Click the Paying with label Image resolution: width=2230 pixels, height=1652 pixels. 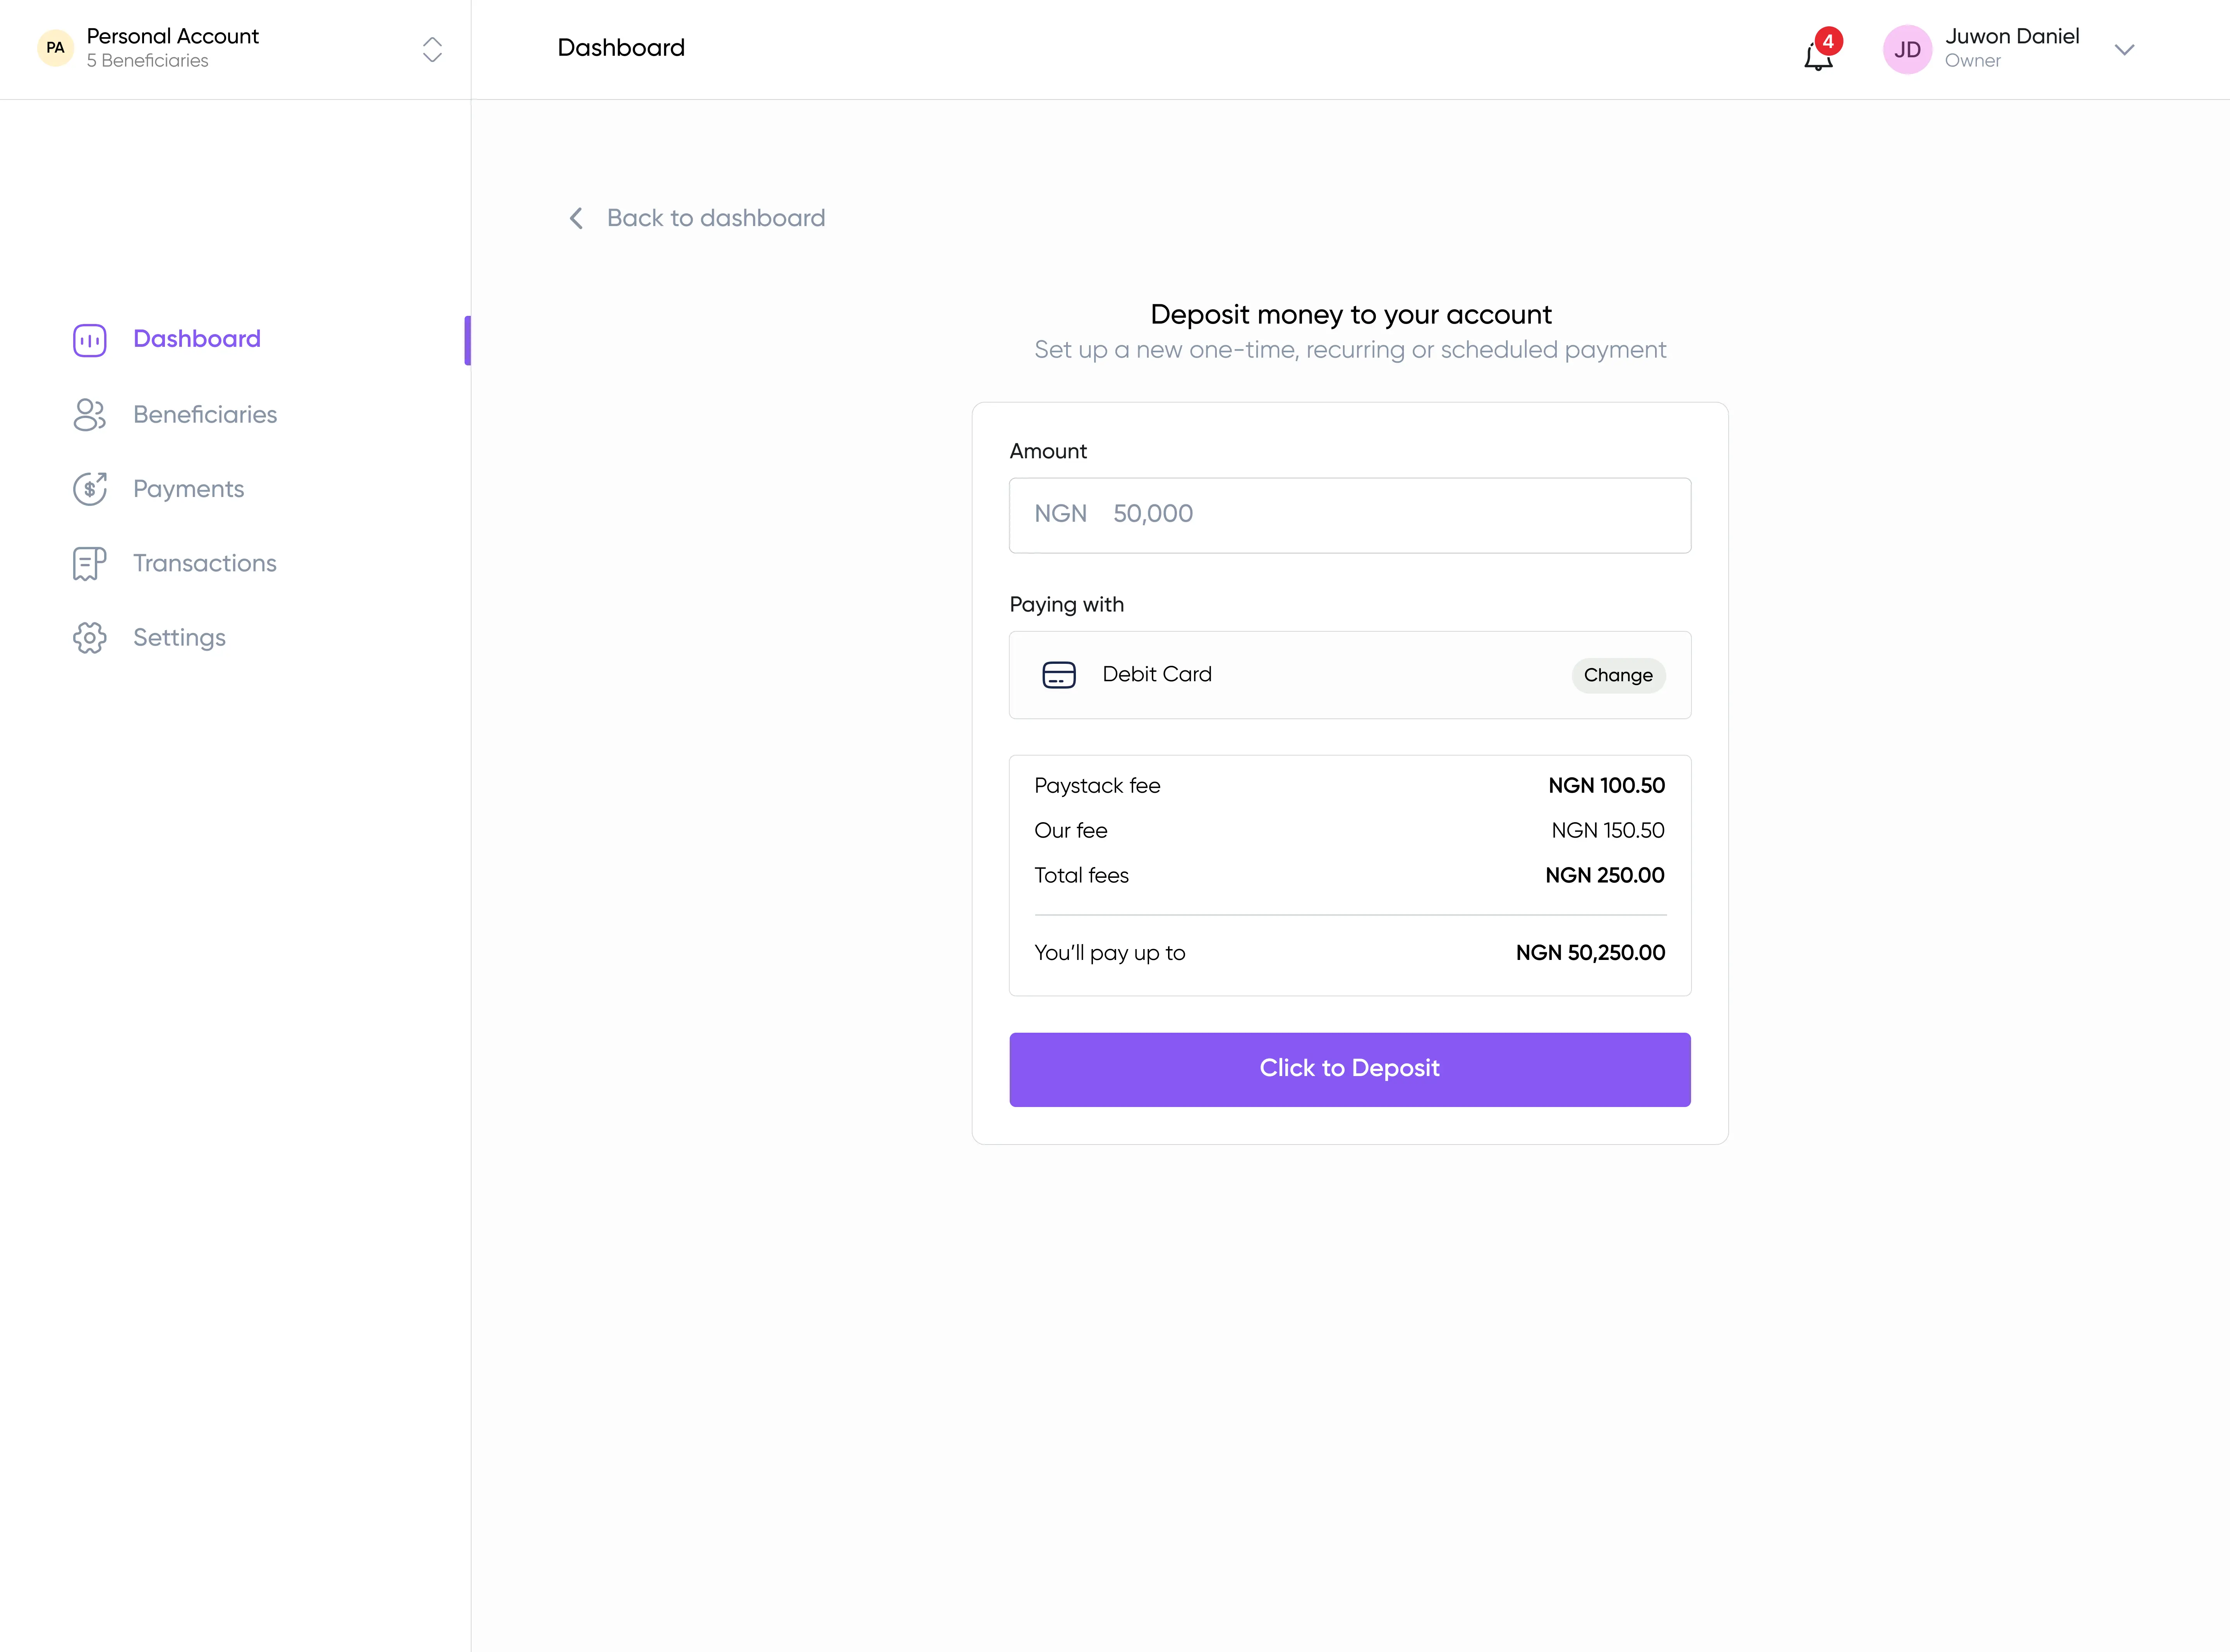[1067, 605]
